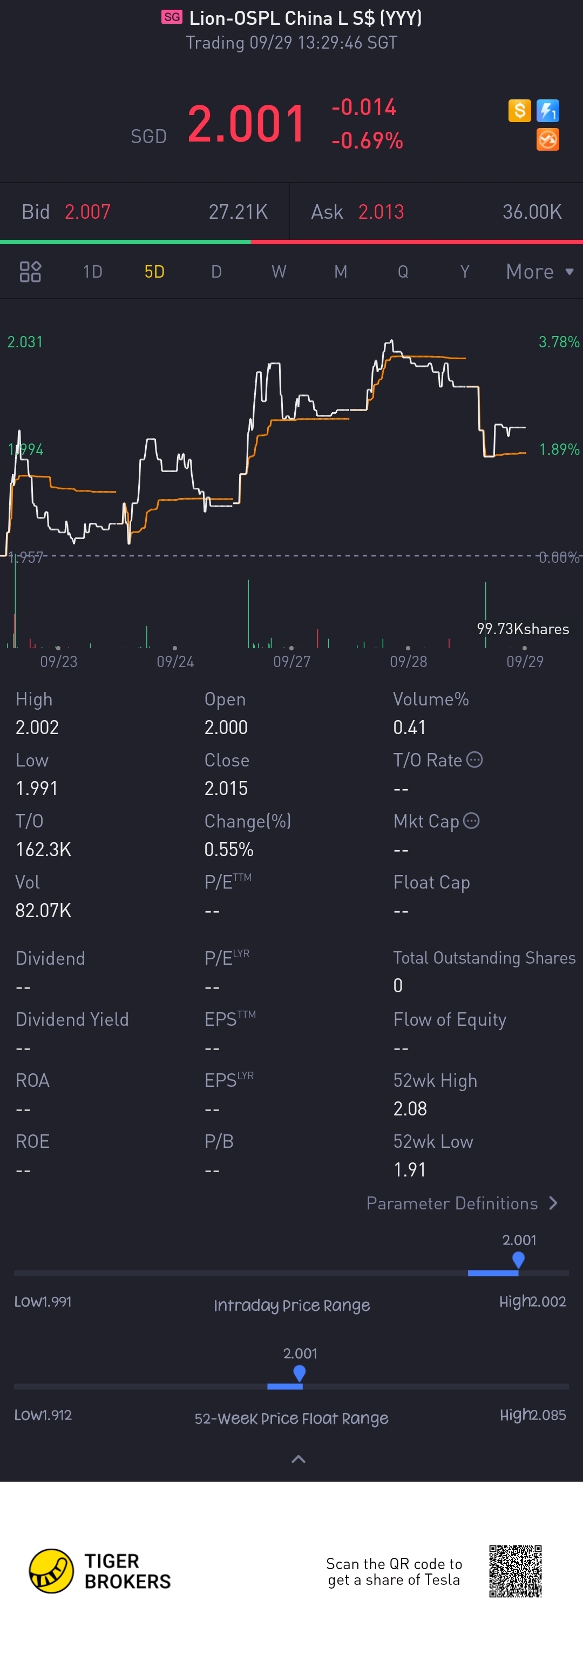The height and width of the screenshot is (1661, 583).
Task: Open T/O Rate info icon
Action: point(474,759)
